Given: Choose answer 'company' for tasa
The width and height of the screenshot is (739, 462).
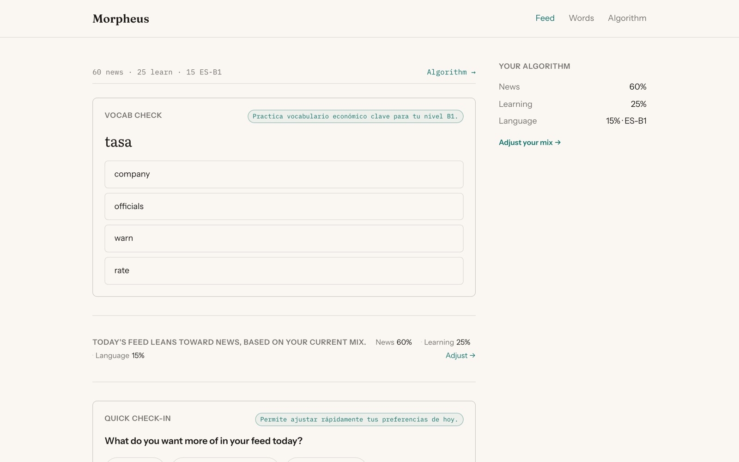Looking at the screenshot, I should 284,174.
